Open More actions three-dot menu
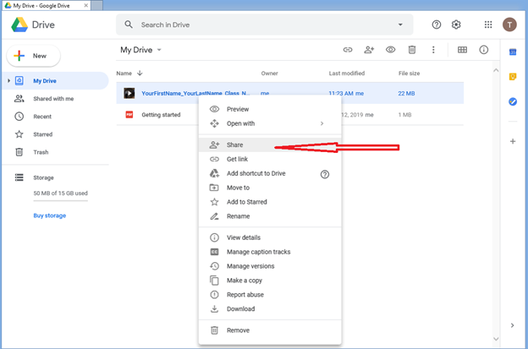528x349 pixels. coord(433,50)
